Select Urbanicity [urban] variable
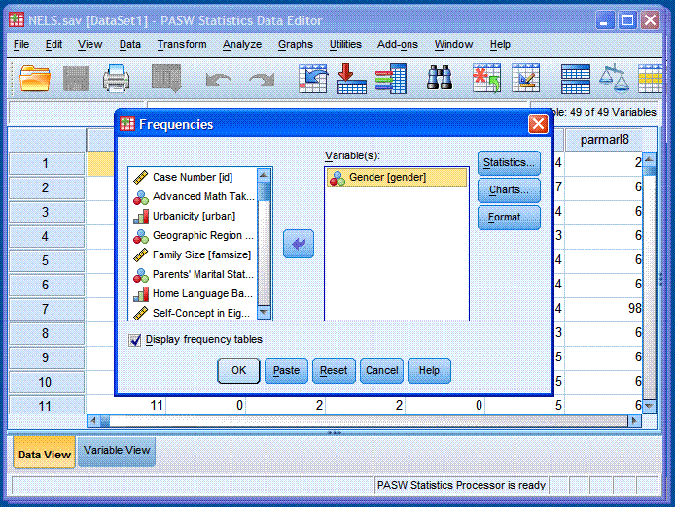Screen dimensions: 675x507 click(x=193, y=216)
